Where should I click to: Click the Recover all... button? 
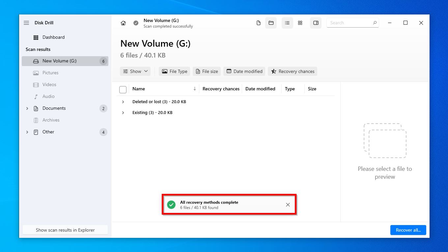408,230
